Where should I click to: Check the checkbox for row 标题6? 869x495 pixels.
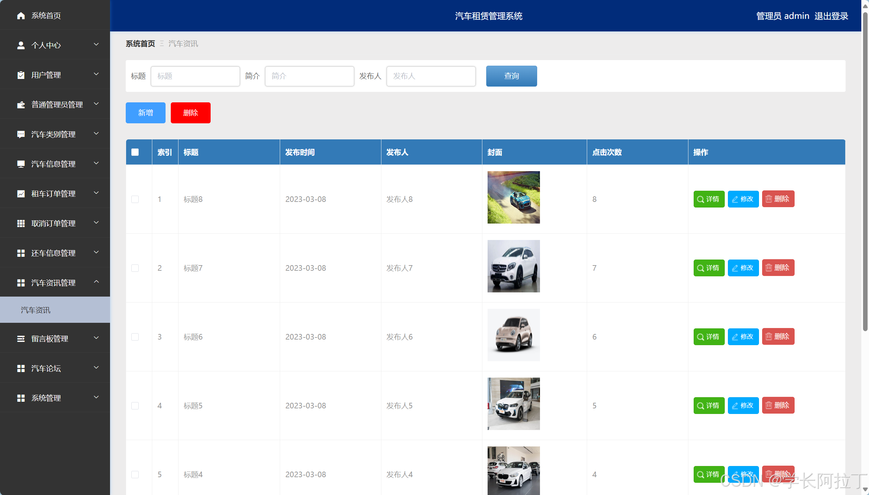pos(135,337)
